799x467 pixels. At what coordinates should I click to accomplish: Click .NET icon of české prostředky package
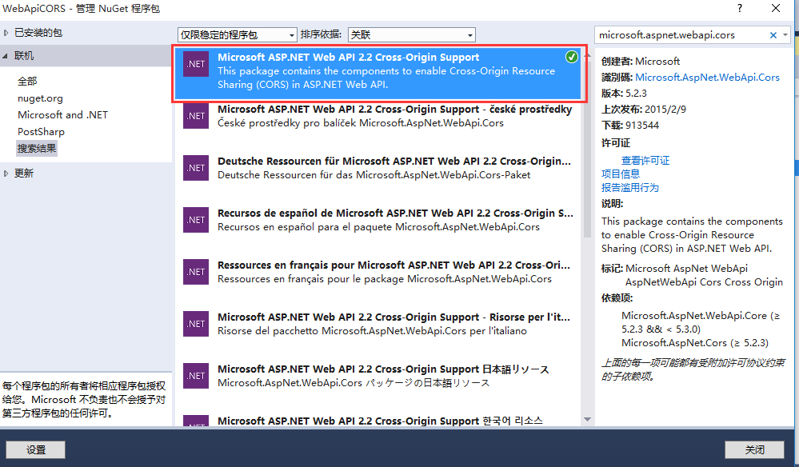click(x=196, y=116)
